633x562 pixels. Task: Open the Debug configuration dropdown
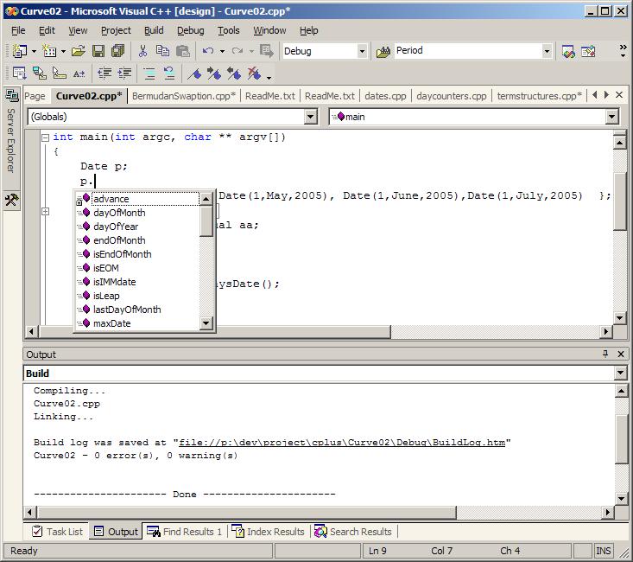click(x=362, y=52)
